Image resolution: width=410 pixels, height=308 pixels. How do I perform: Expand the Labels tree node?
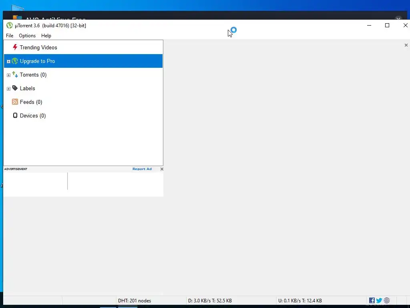coord(8,89)
